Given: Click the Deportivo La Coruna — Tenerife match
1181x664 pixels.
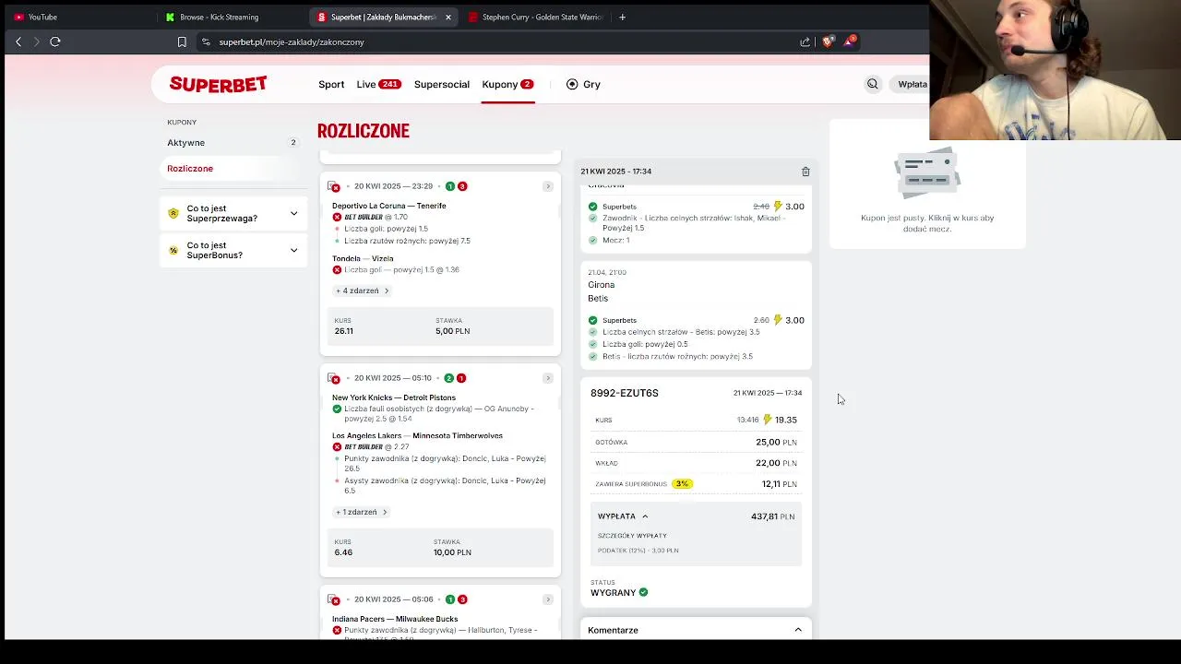Looking at the screenshot, I should tap(389, 206).
